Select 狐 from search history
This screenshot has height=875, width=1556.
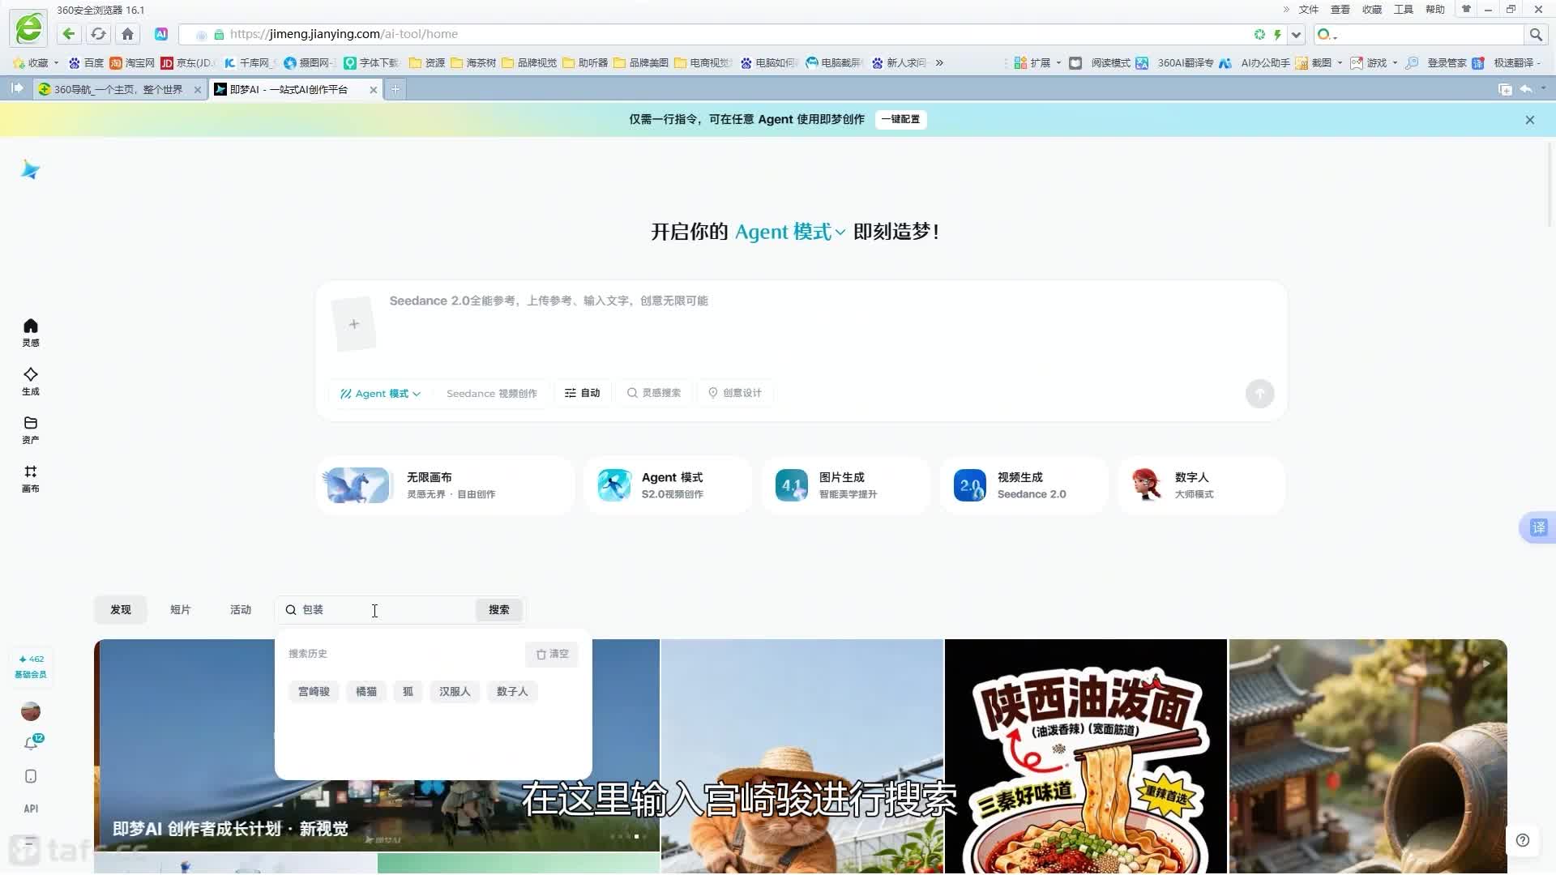[408, 691]
